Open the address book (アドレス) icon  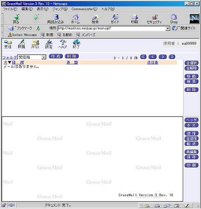[35, 44]
